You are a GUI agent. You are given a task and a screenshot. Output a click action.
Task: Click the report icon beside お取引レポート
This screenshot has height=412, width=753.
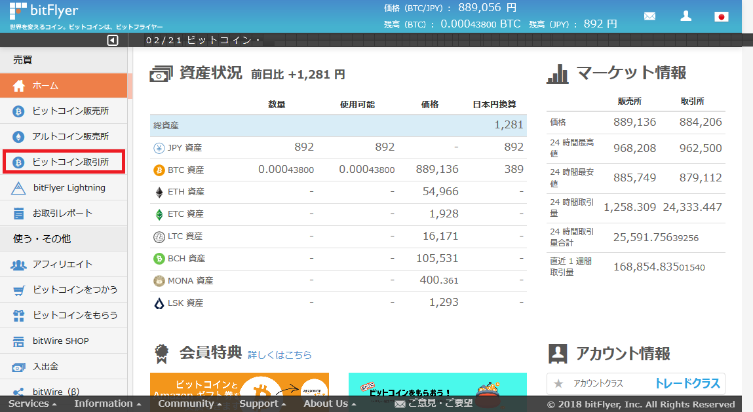(x=18, y=214)
